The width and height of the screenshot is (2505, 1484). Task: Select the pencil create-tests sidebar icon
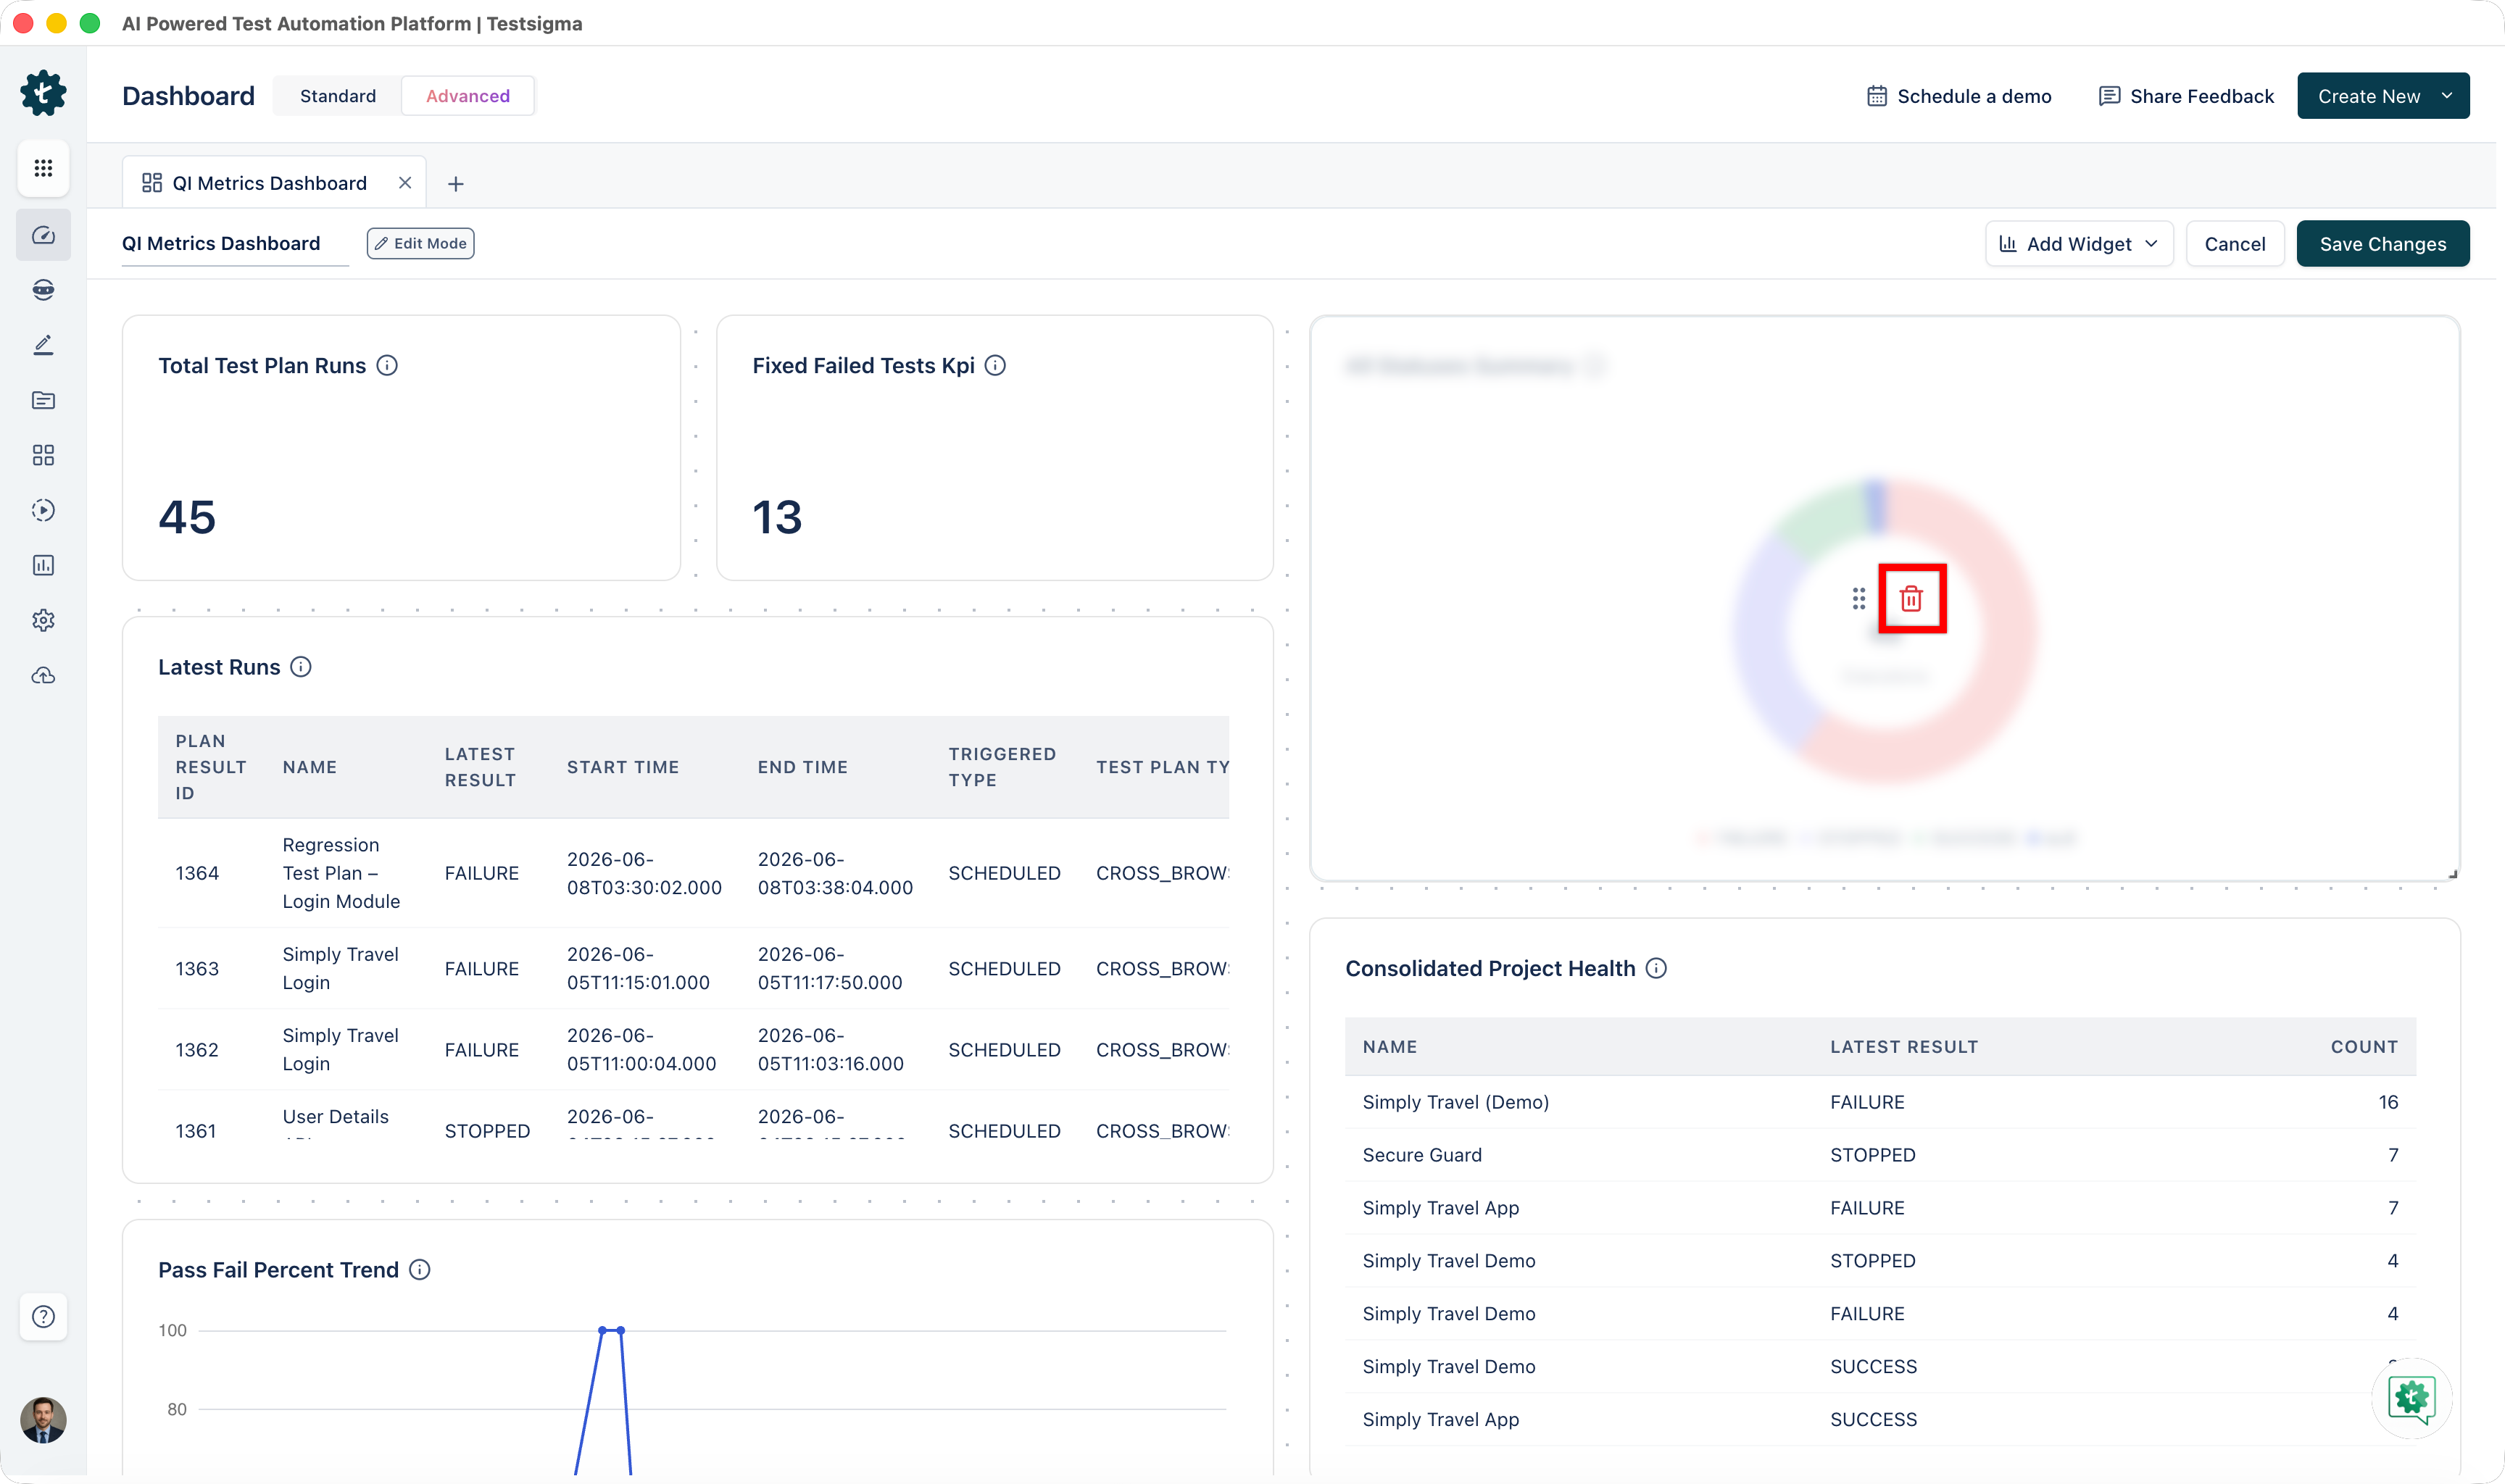click(43, 345)
